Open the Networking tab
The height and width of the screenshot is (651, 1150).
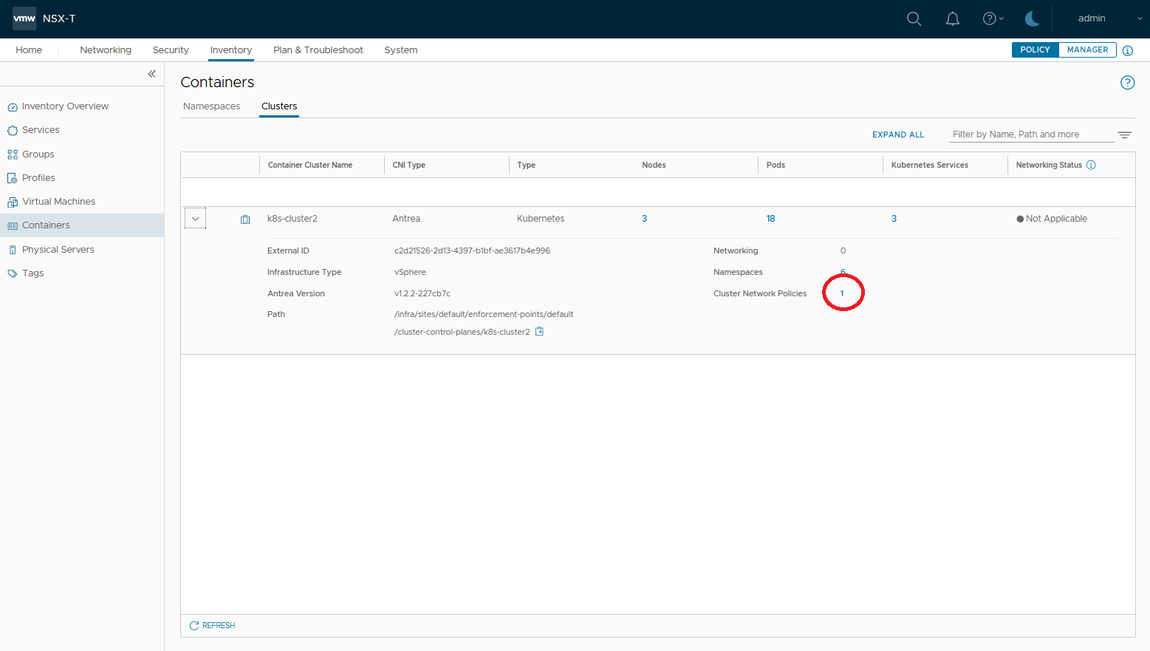106,50
